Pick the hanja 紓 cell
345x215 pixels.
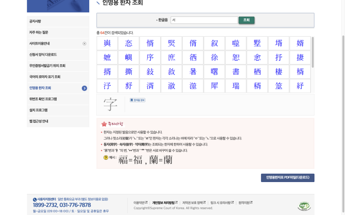(x=300, y=86)
